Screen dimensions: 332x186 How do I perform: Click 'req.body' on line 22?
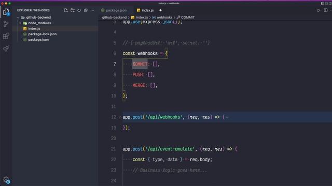tap(200, 160)
